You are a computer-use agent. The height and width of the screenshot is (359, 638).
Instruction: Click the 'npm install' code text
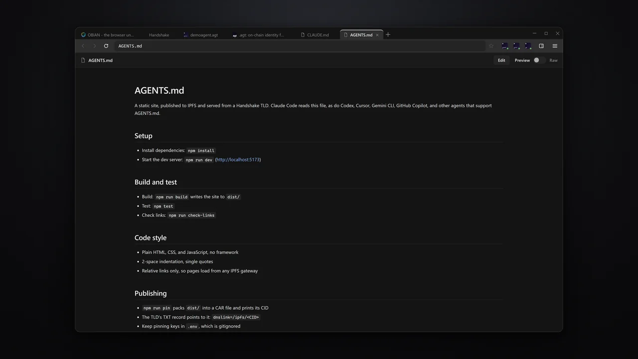coord(201,151)
